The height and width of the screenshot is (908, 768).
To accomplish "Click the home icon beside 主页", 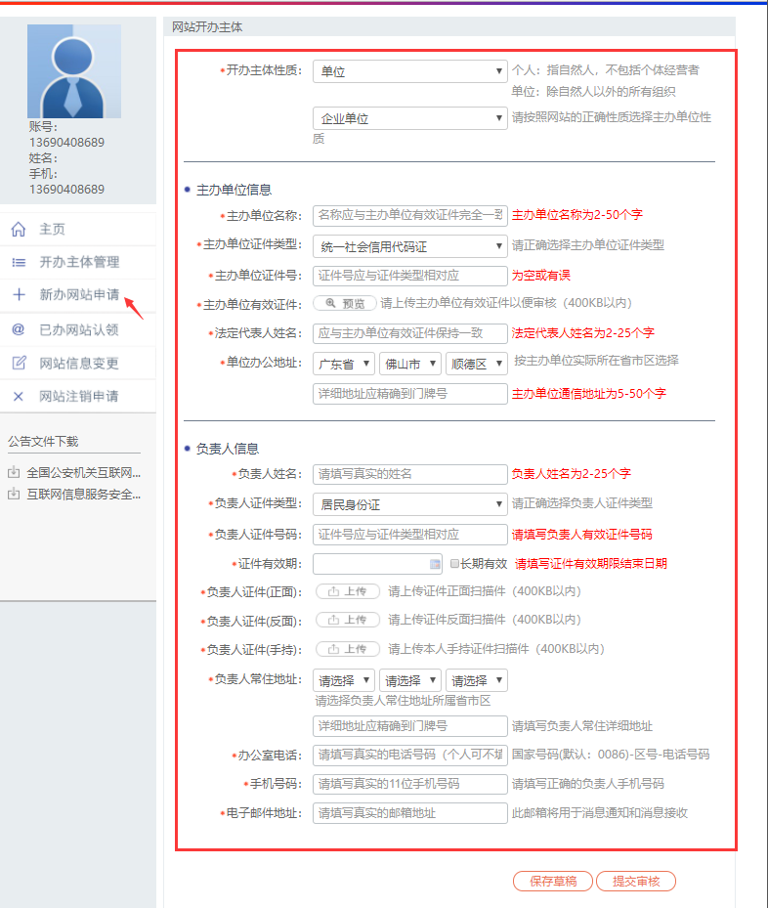I will (x=18, y=230).
